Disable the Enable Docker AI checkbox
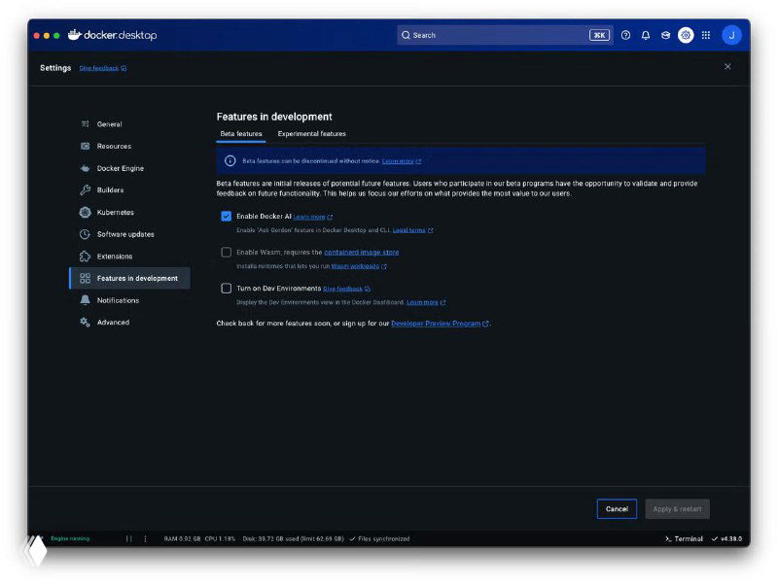Screen dimensions: 778x584 coord(226,216)
